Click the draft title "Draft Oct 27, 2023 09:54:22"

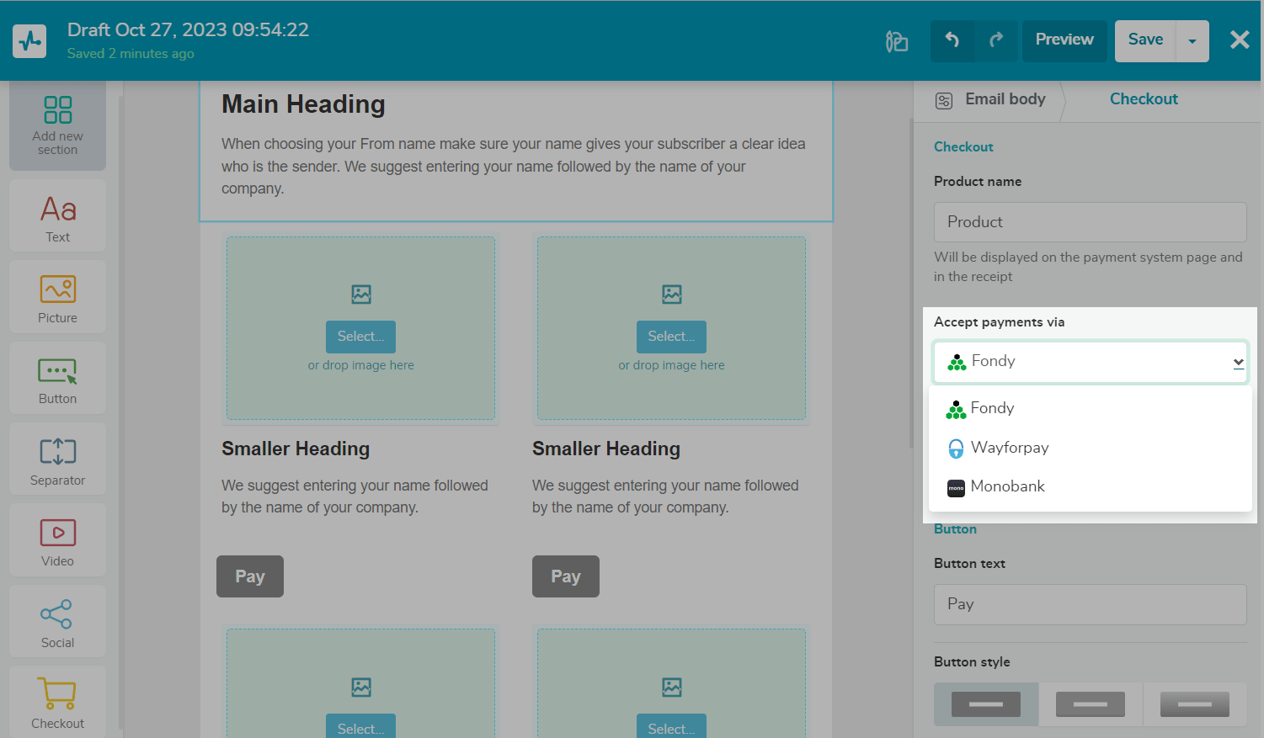pos(188,30)
